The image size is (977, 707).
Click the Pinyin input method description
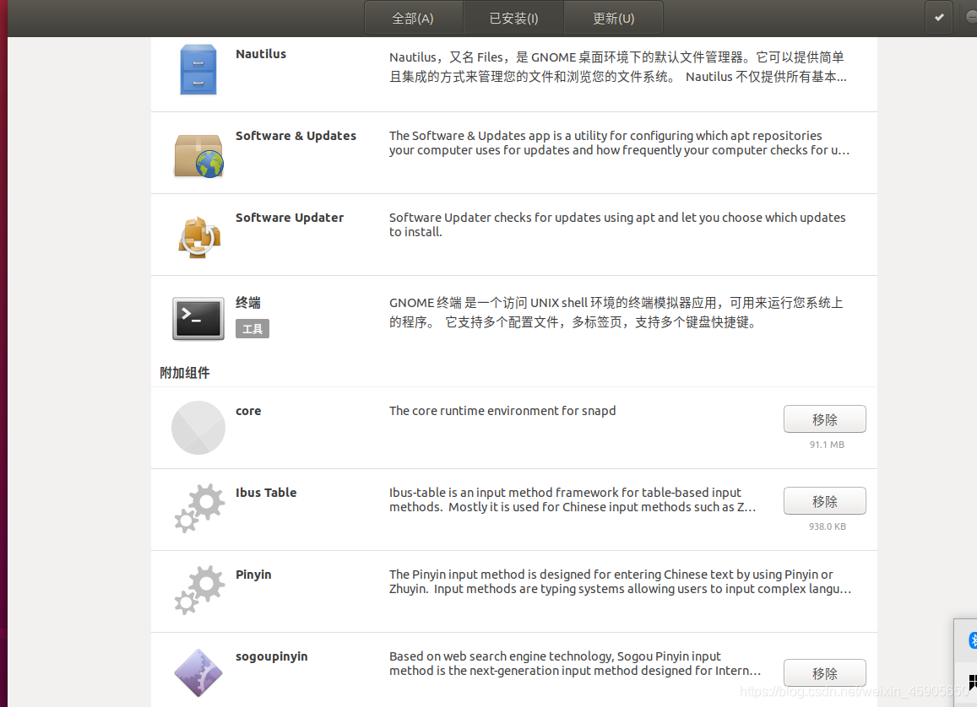[620, 581]
